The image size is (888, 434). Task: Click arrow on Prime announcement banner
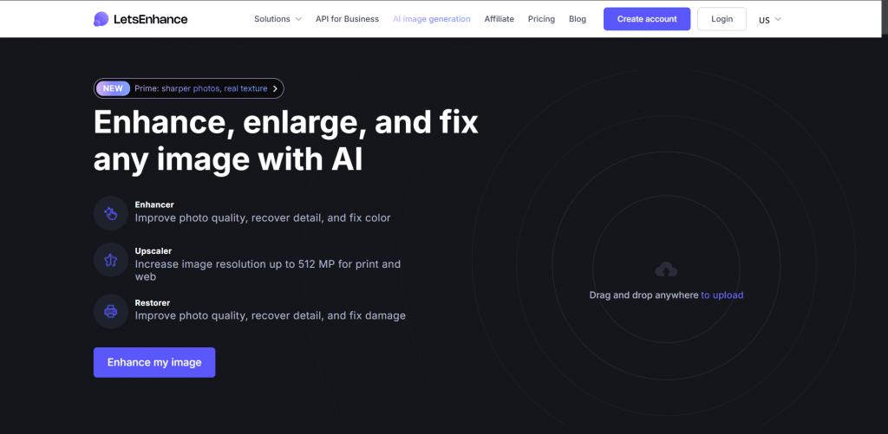[275, 89]
